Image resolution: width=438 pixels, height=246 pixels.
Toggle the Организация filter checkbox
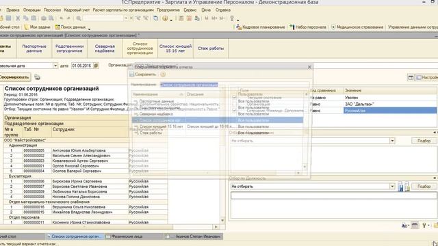[x=234, y=104]
